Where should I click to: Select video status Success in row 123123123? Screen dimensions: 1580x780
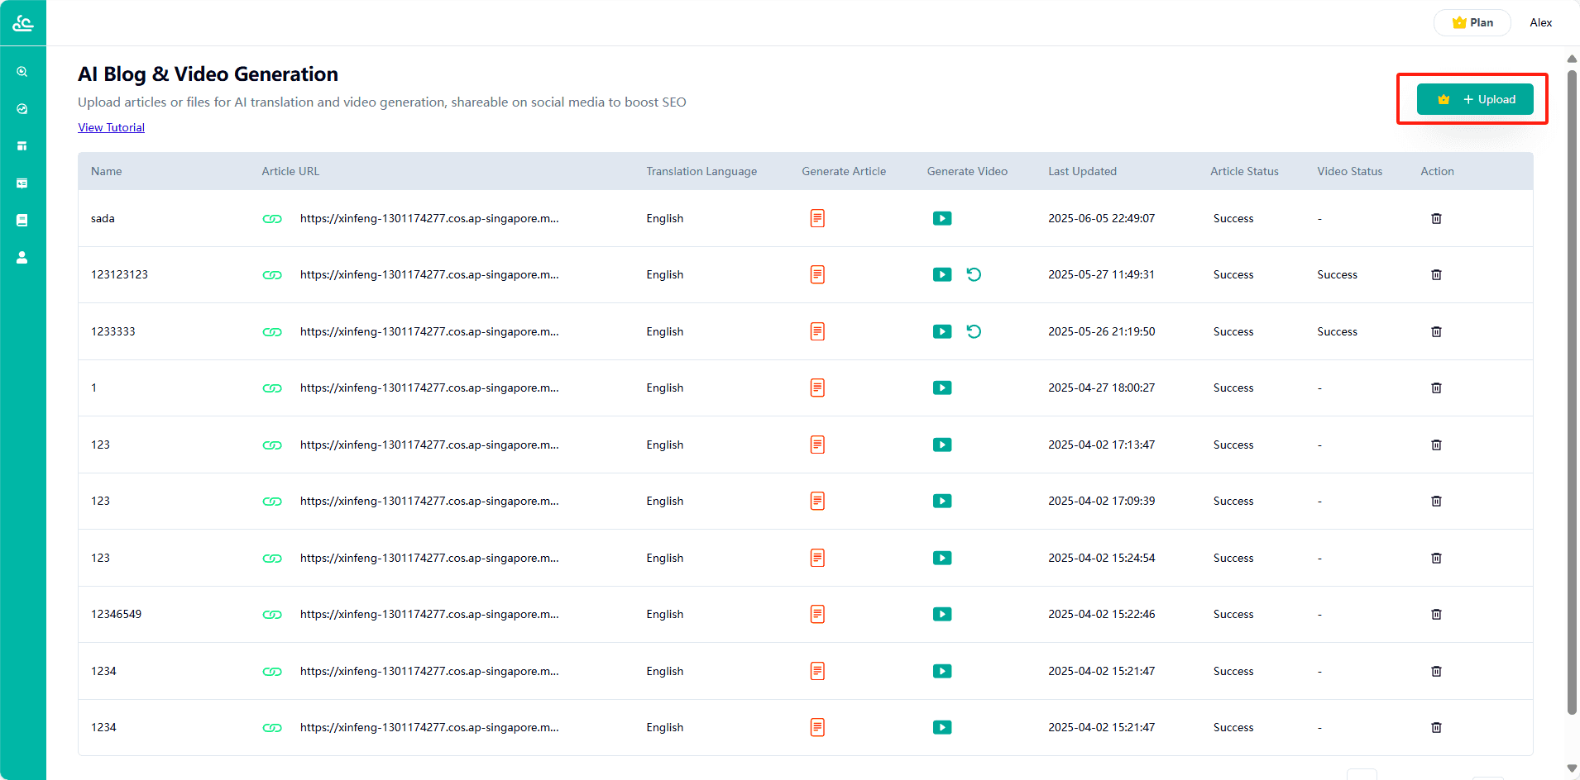pyautogui.click(x=1337, y=274)
